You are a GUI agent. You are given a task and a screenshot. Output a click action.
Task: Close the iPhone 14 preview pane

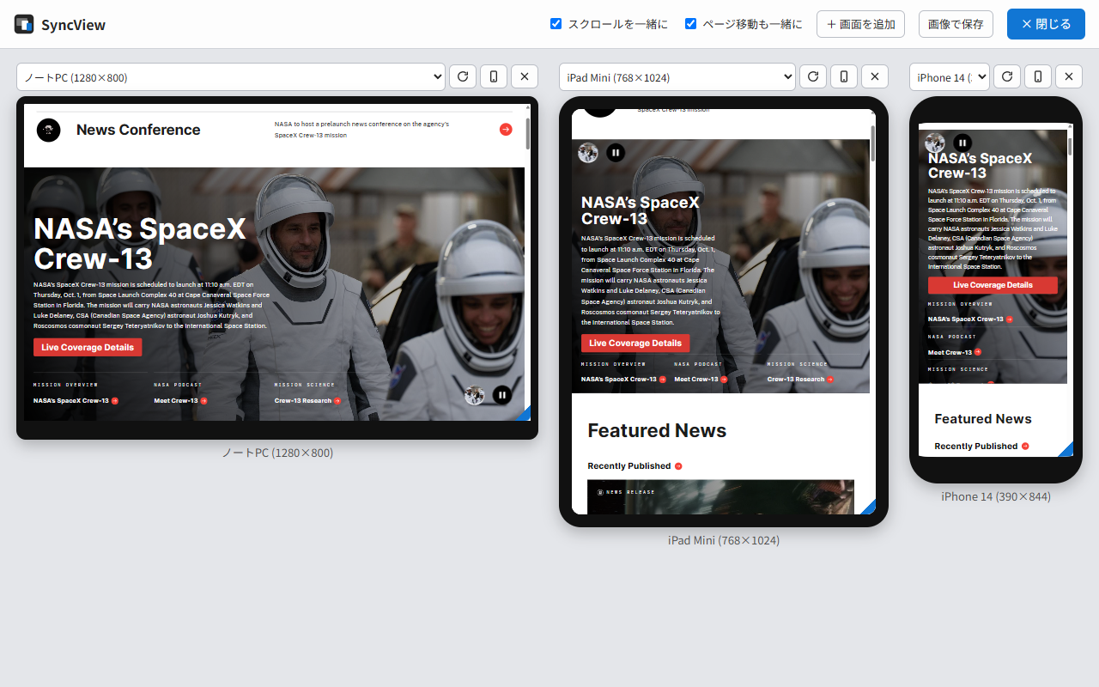click(x=1068, y=76)
